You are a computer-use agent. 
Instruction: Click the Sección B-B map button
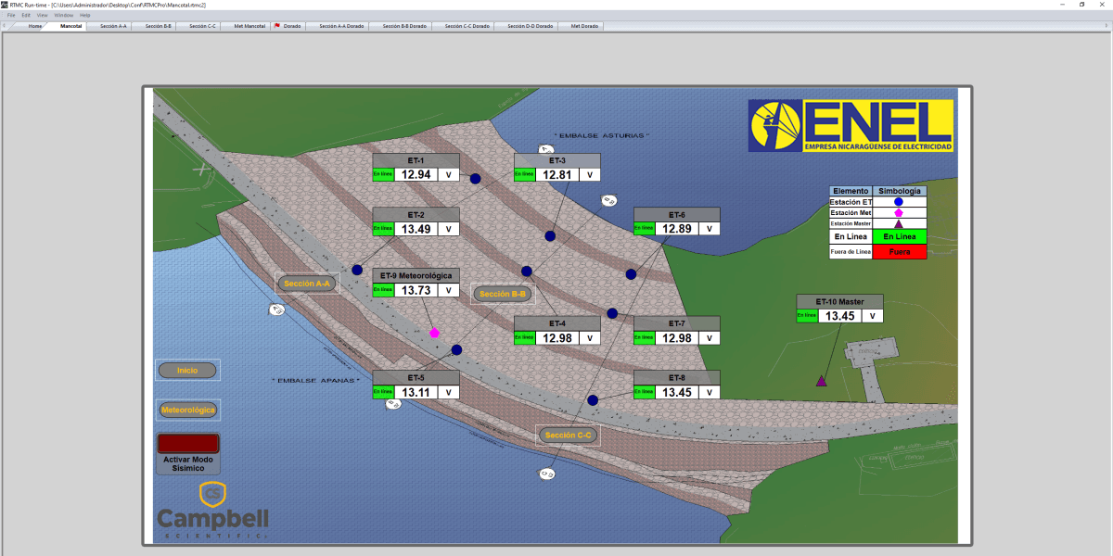click(503, 294)
